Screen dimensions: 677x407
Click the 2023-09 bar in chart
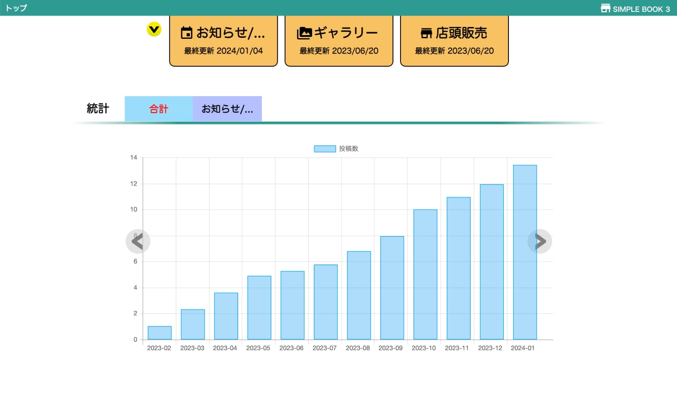pos(392,288)
